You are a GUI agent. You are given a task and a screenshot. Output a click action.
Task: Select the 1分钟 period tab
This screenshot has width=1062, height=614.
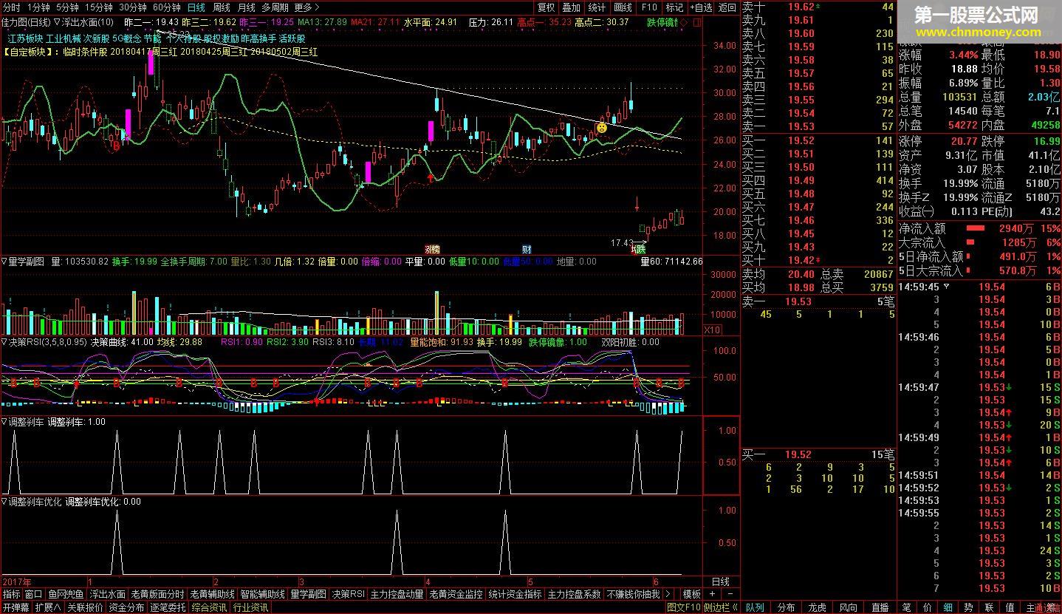click(x=38, y=7)
